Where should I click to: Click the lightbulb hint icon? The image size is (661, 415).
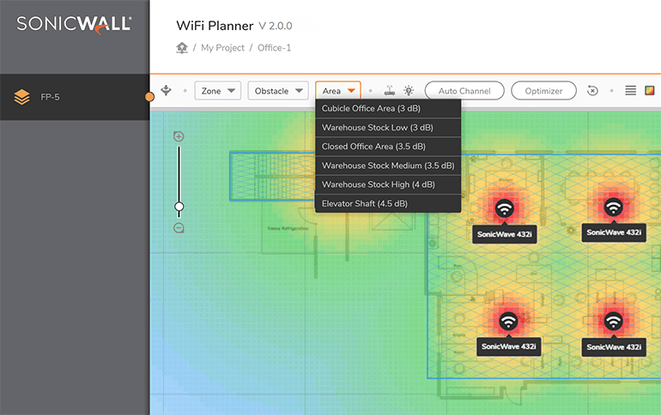[409, 91]
